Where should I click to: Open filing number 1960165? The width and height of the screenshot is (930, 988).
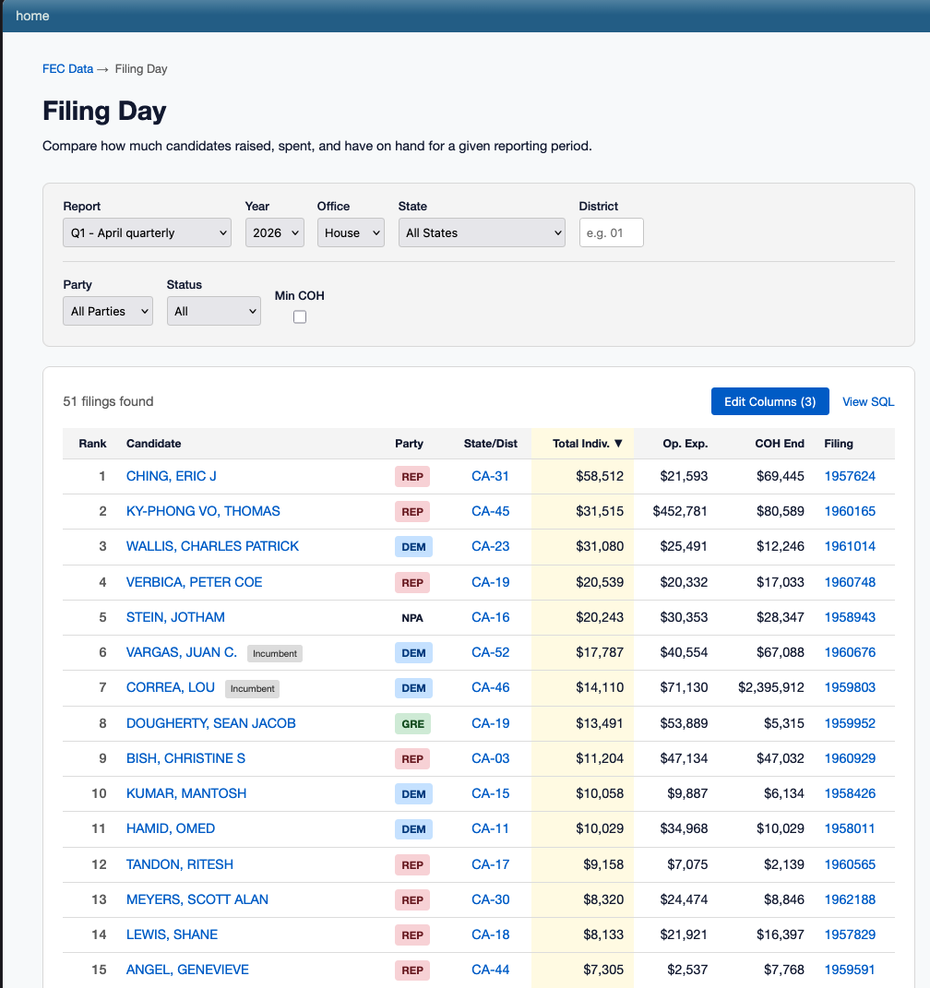coord(849,511)
